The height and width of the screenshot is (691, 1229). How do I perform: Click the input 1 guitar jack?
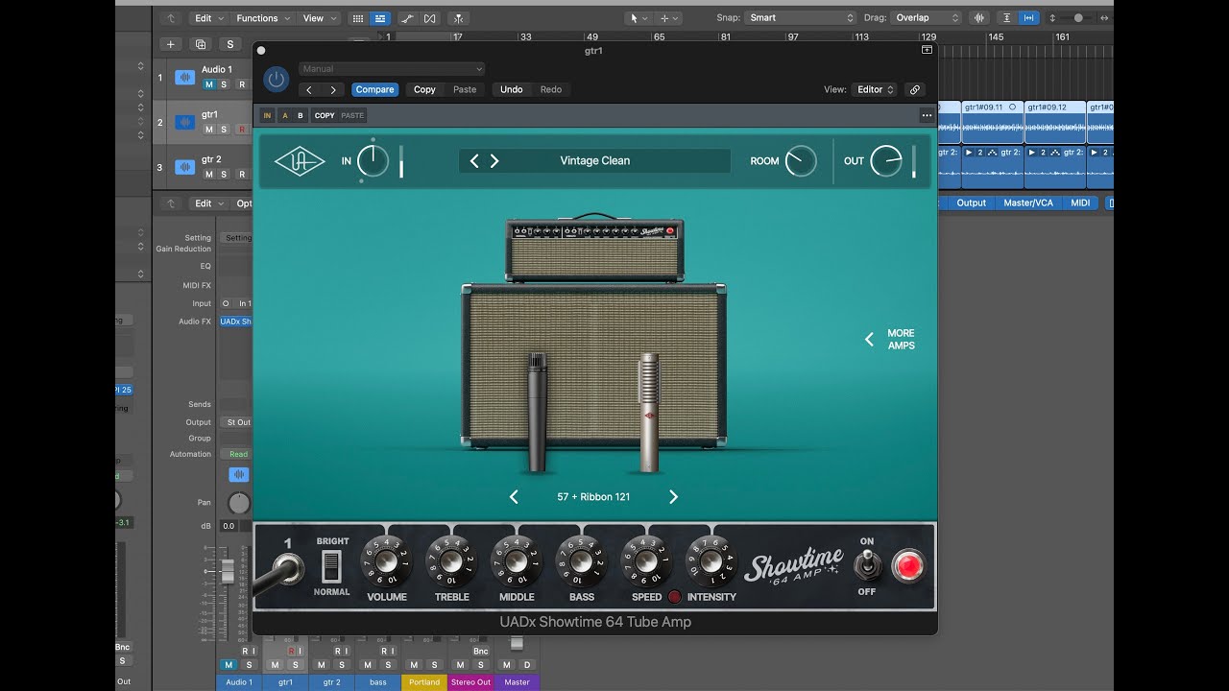(x=287, y=569)
